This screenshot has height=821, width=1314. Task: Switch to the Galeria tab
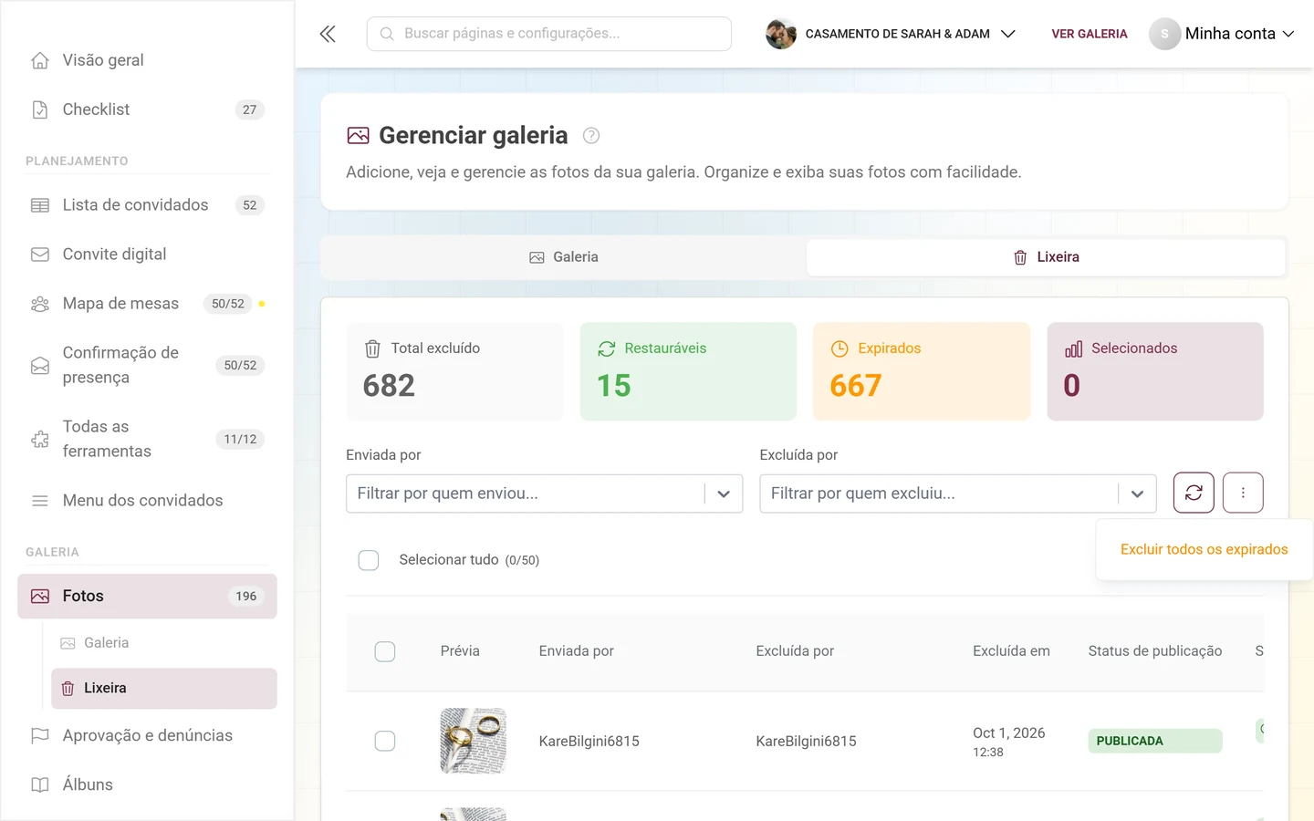[x=564, y=257]
